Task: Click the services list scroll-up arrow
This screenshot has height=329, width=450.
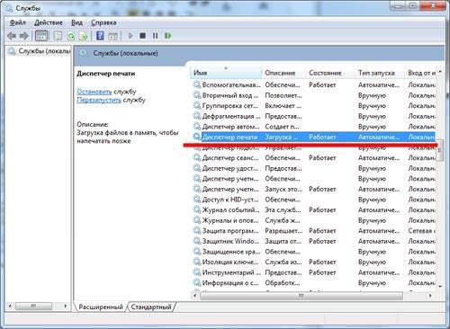Action: 440,72
